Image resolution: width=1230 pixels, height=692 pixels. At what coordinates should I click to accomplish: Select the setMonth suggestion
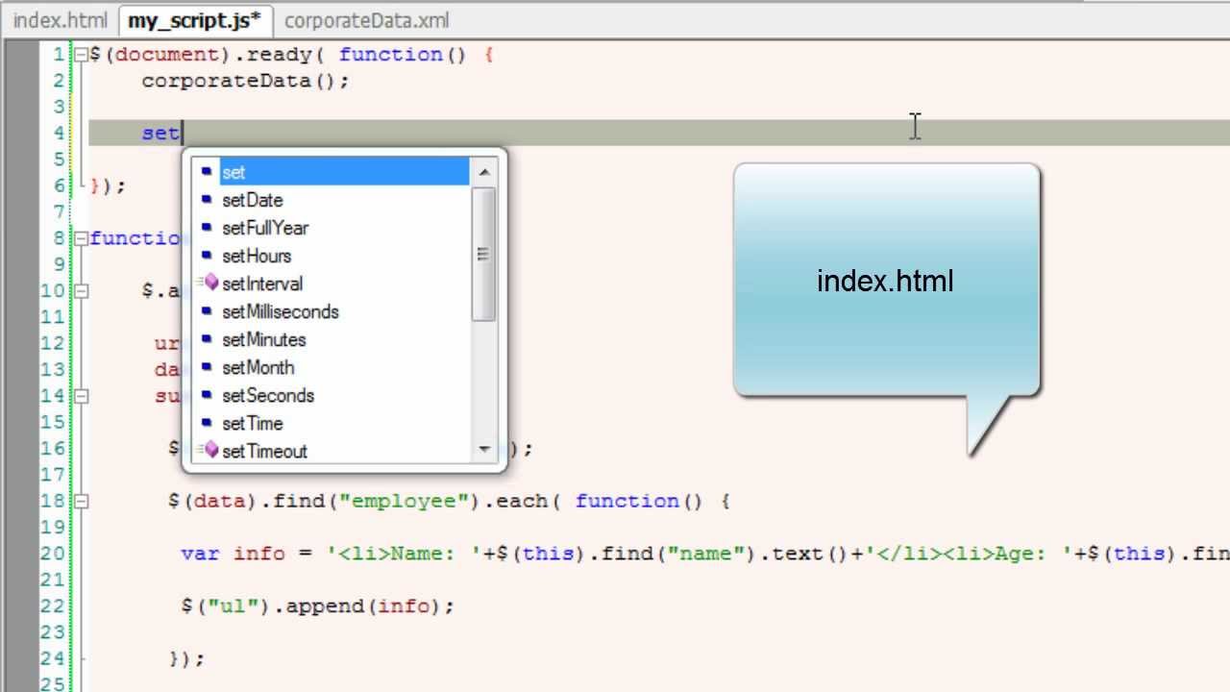[x=258, y=367]
